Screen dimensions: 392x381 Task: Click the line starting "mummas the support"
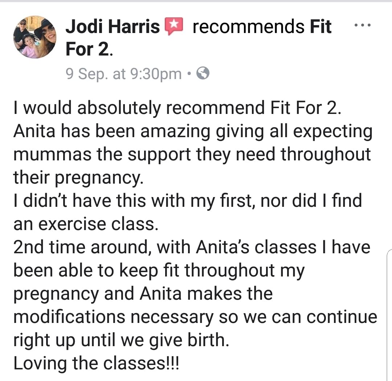tap(192, 154)
